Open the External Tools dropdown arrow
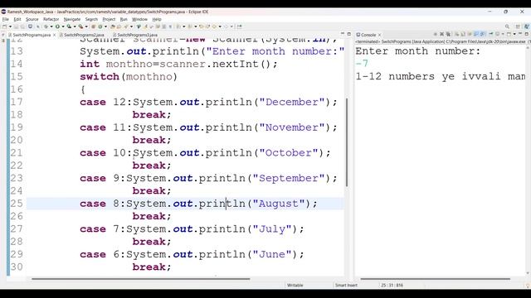The height and width of the screenshot is (298, 531). 86,26
